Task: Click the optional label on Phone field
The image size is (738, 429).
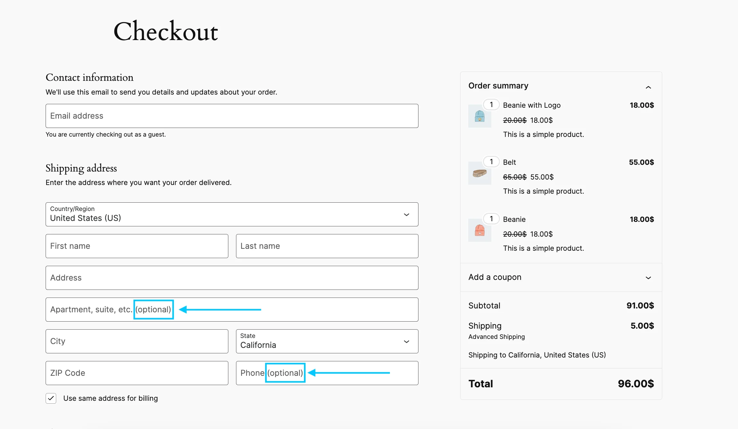Action: 284,372
